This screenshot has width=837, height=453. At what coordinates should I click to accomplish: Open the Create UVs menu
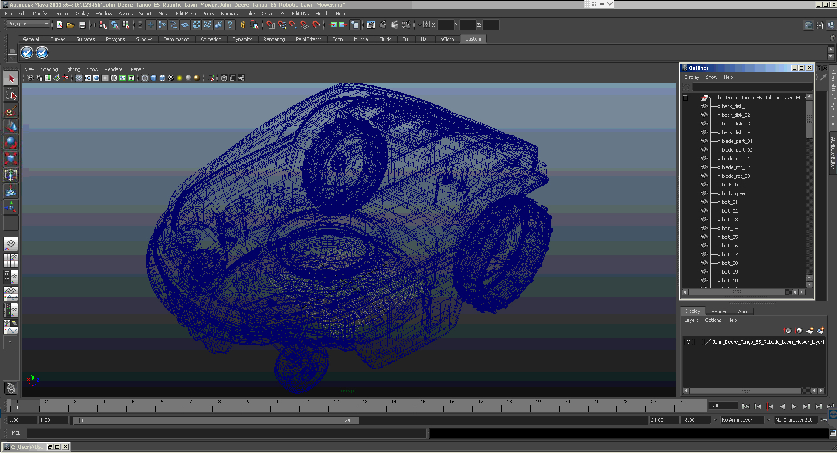point(273,14)
